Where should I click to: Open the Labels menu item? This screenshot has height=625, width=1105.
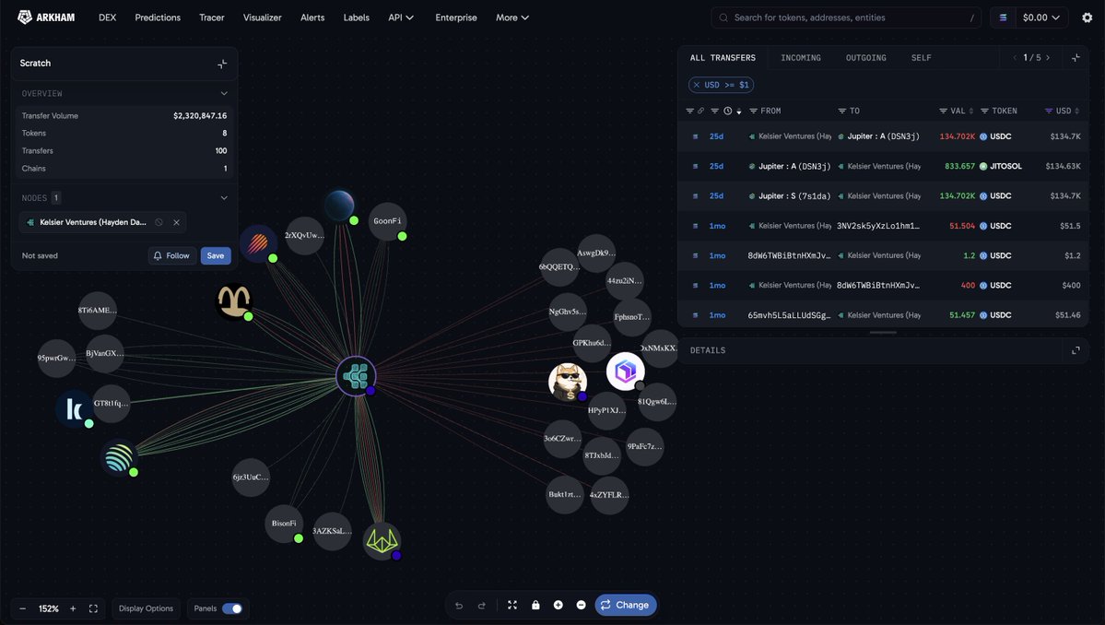click(x=356, y=18)
